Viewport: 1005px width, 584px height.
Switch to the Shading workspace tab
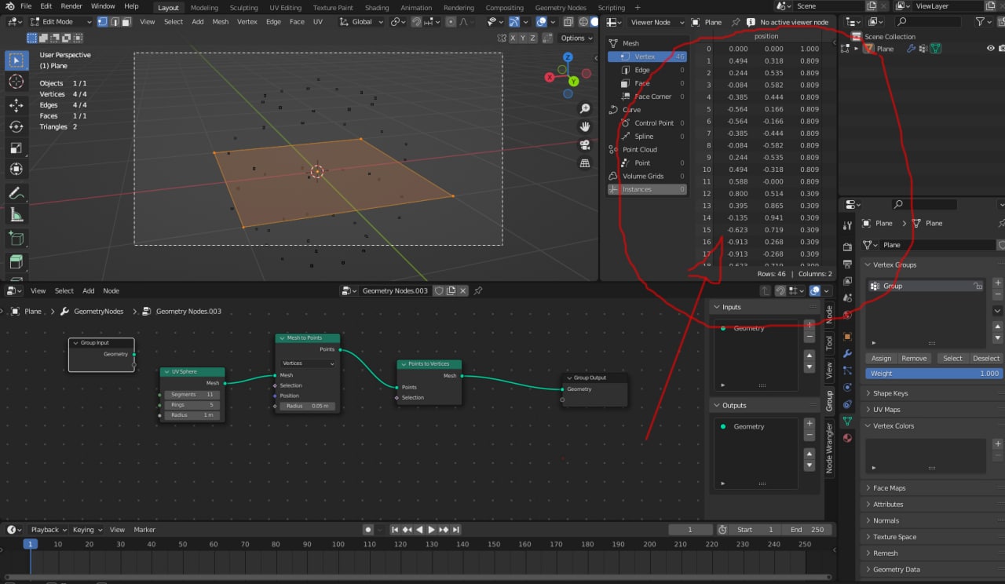click(x=376, y=8)
